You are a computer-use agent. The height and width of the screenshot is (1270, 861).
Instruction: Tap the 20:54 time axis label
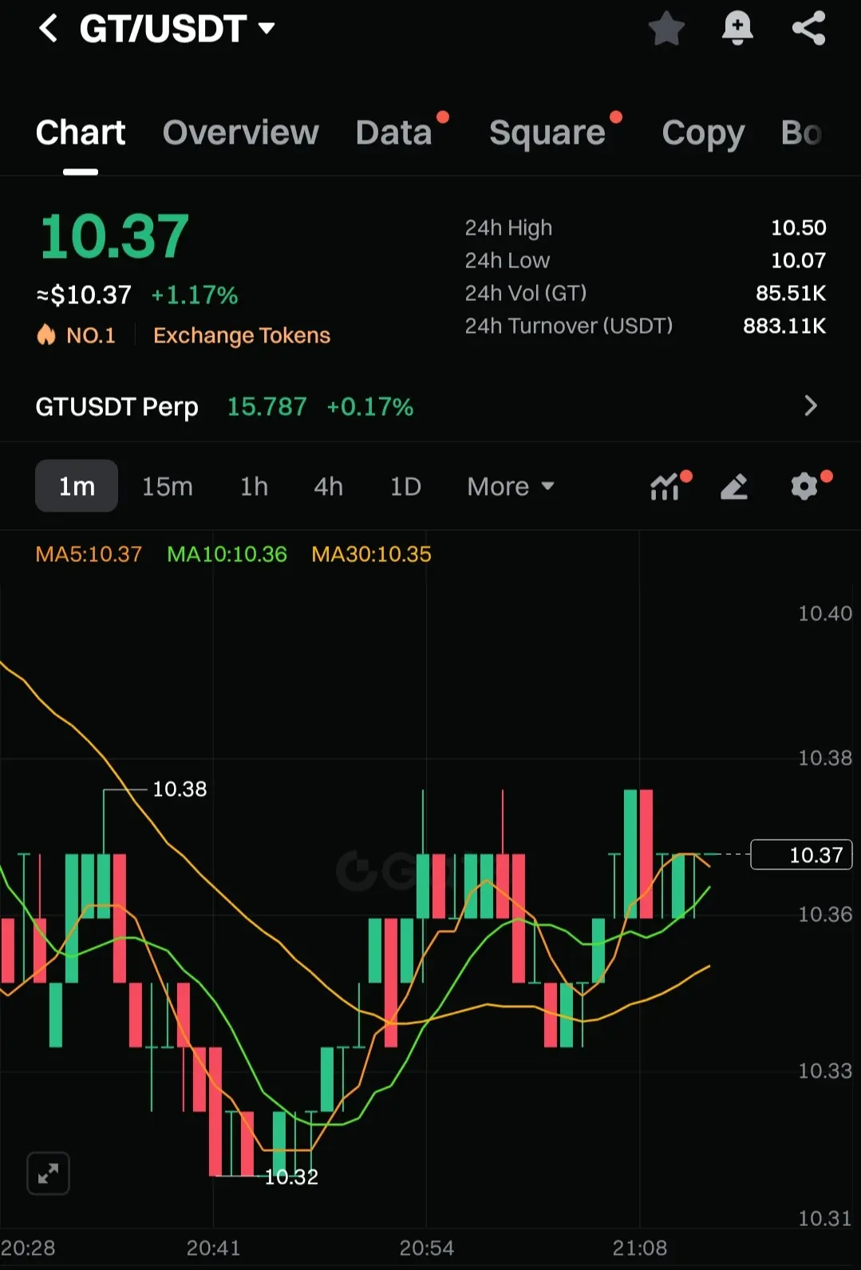click(426, 1248)
